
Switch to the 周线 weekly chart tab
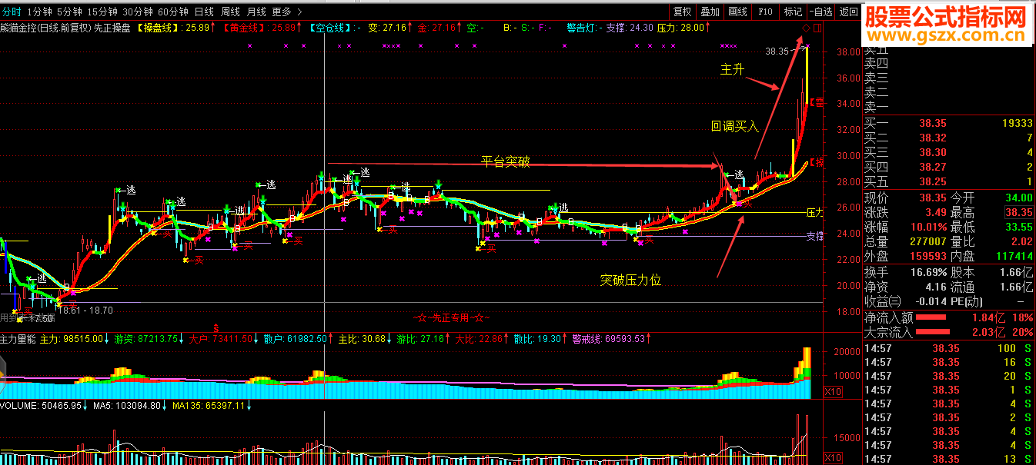tap(230, 12)
